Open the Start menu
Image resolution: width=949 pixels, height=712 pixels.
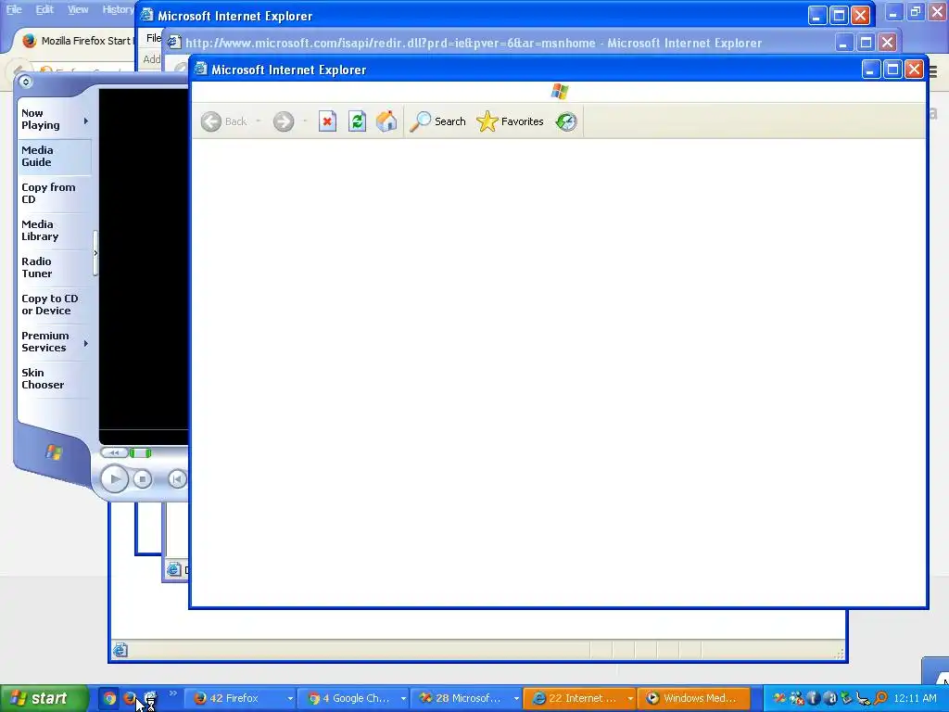pos(44,698)
